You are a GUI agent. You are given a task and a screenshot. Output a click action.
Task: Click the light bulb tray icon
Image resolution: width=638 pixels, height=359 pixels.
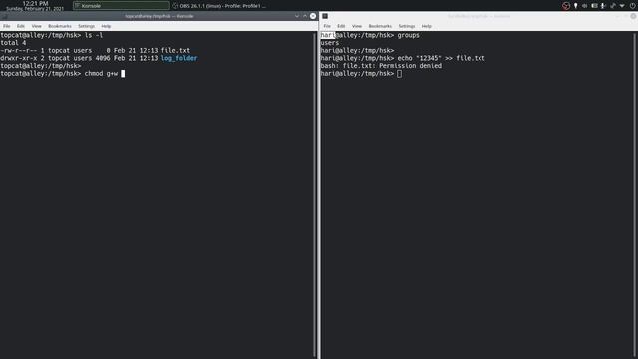(576, 6)
